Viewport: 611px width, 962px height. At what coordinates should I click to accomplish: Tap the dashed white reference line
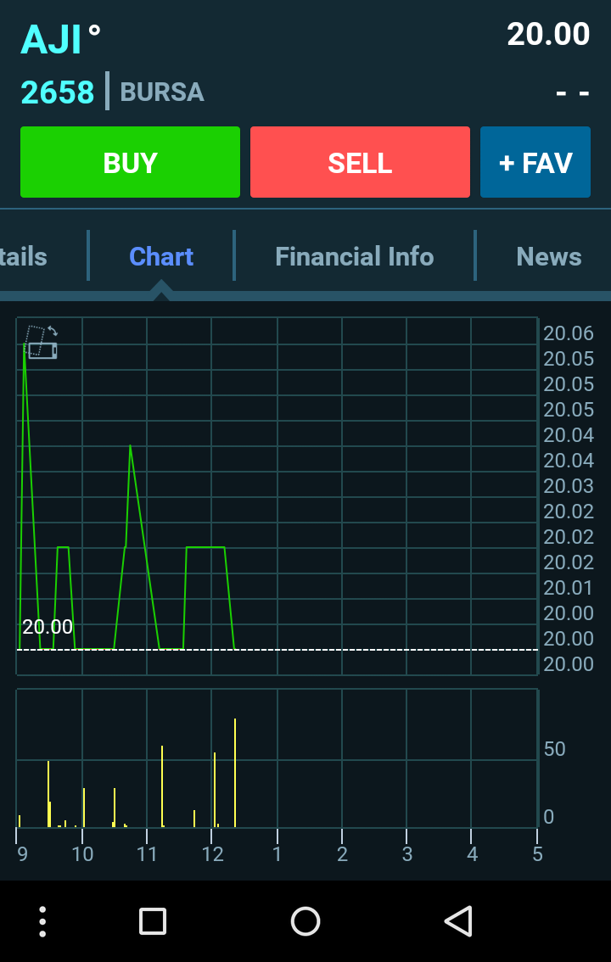[277, 649]
